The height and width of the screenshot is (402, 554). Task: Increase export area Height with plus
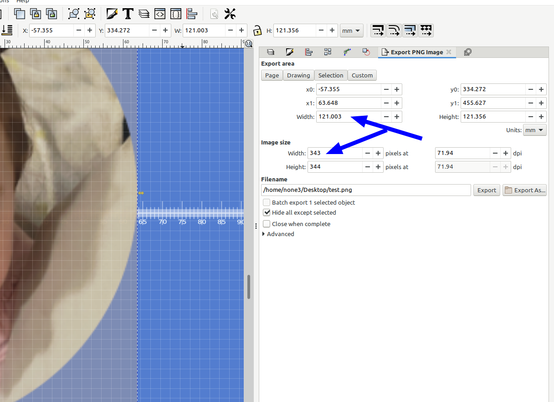point(541,117)
